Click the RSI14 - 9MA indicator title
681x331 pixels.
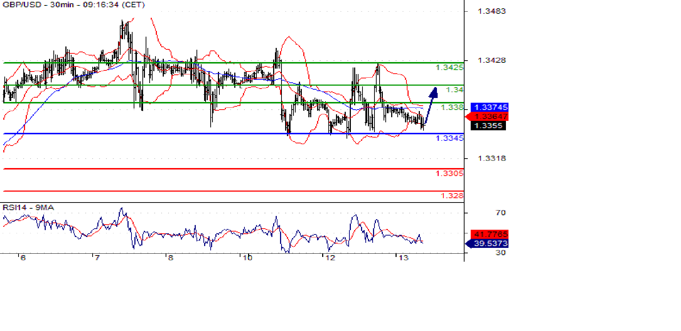pos(28,208)
